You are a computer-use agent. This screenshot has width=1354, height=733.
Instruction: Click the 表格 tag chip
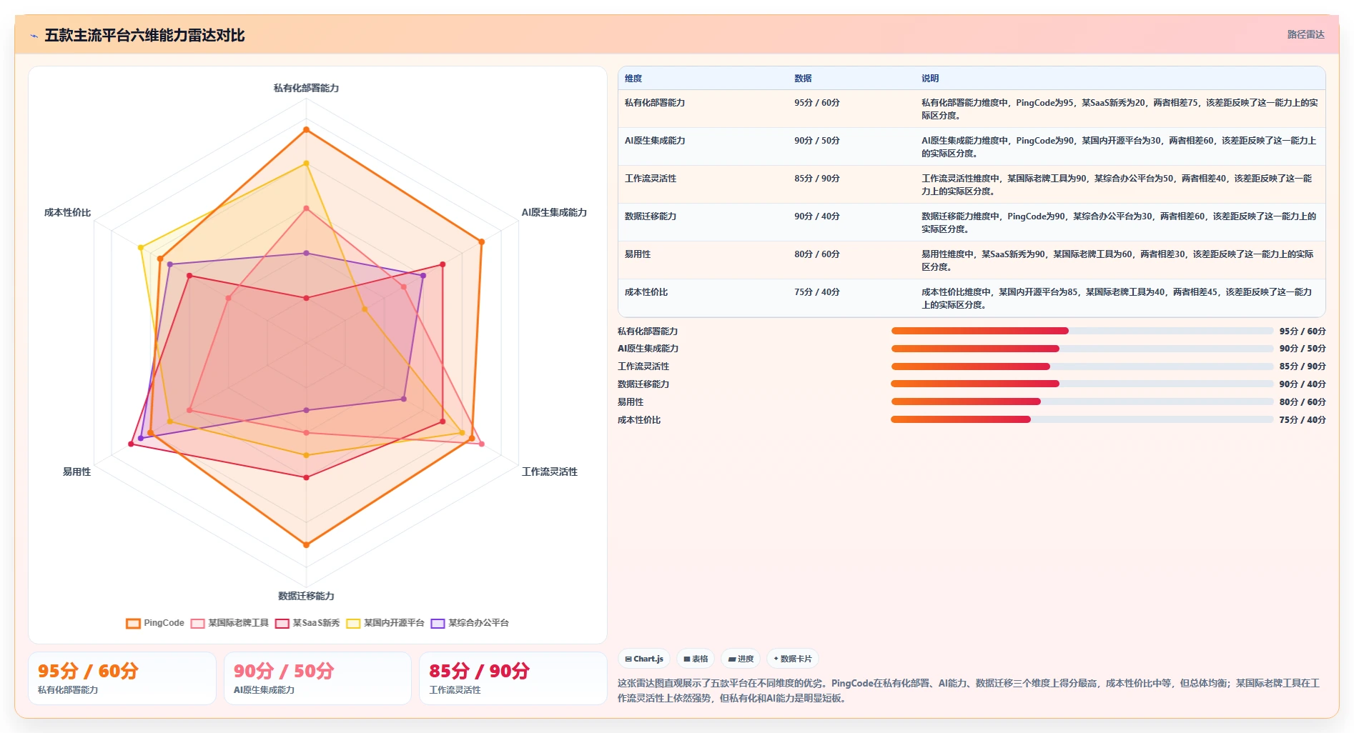pyautogui.click(x=696, y=659)
